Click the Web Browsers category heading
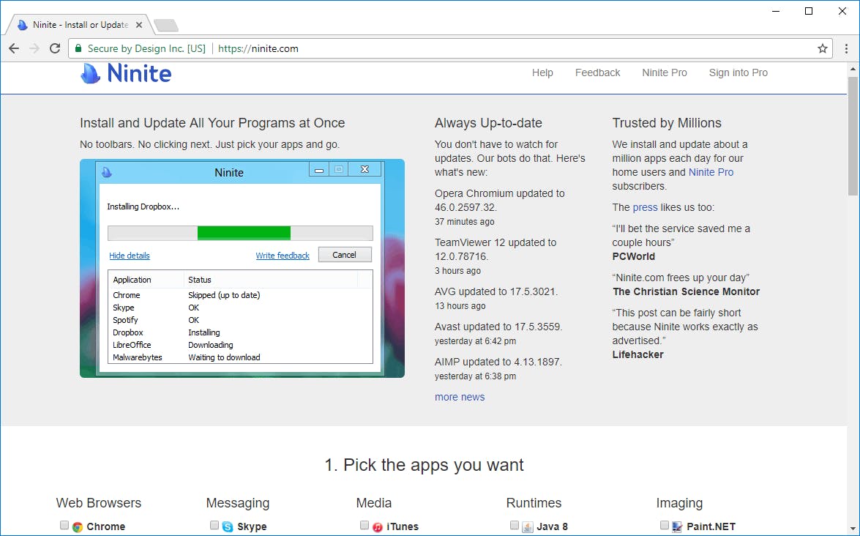Screen dimensions: 860x536 point(99,502)
